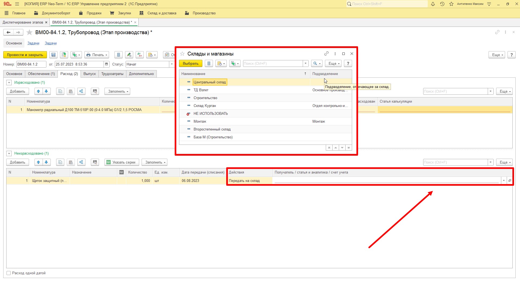Move row down in Израсходовано section
The width and height of the screenshot is (520, 281).
[x=46, y=91]
